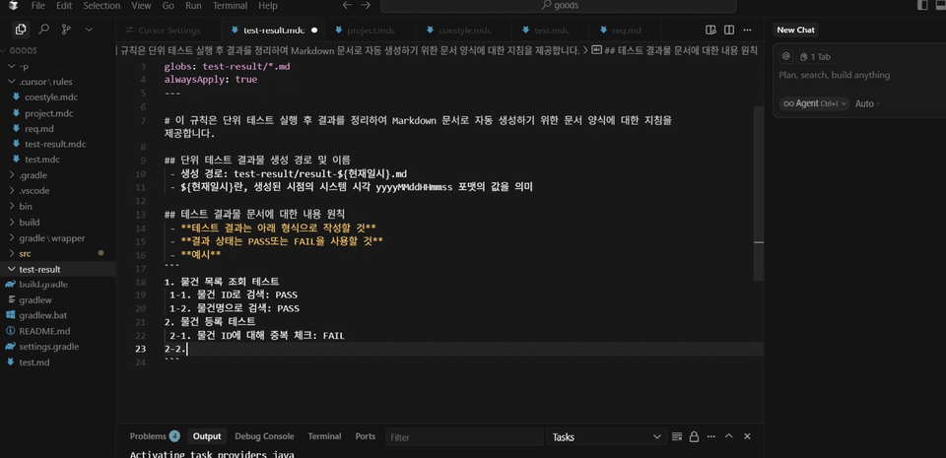Open the Go menu

169,6
